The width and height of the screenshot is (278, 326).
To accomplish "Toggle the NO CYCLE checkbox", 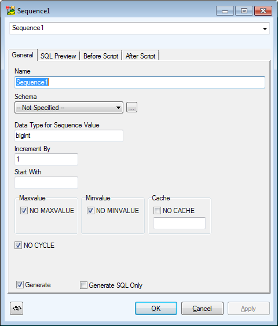I will click(x=18, y=245).
